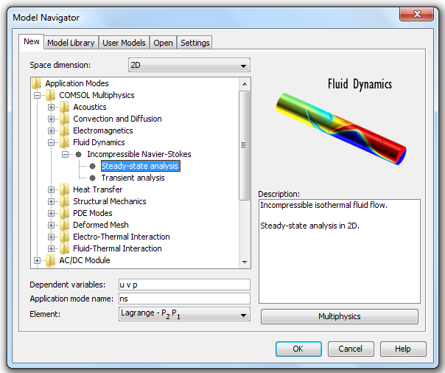445x373 pixels.
Task: Click the Fluid Dynamics folder icon
Action: coord(64,142)
